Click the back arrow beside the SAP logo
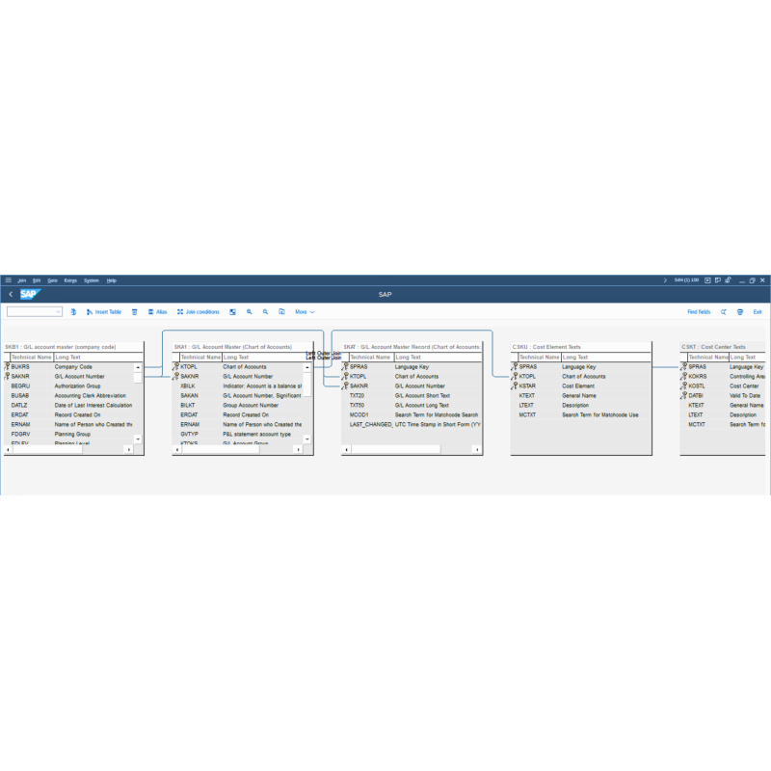 [x=12, y=293]
